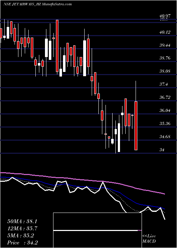Select the 40.12 price label
177x248 pixels.
tap(165, 32)
